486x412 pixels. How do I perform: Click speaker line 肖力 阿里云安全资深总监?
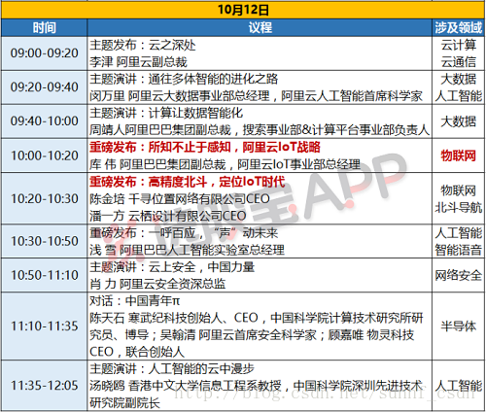click(x=157, y=284)
